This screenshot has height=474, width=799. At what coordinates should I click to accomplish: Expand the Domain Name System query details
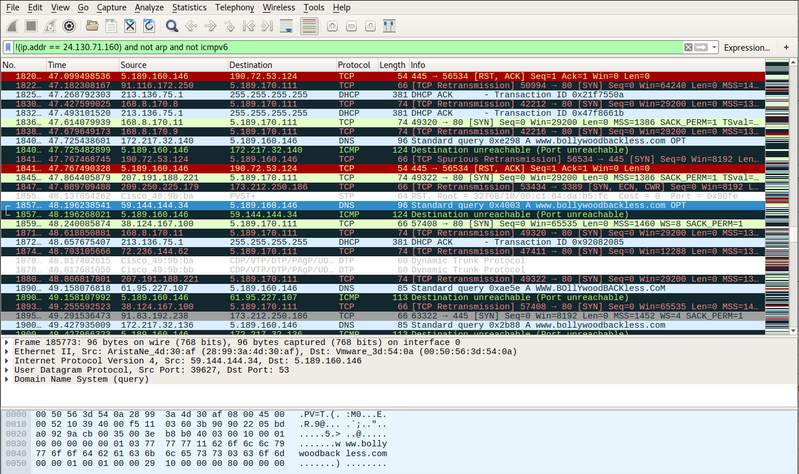pyautogui.click(x=6, y=379)
